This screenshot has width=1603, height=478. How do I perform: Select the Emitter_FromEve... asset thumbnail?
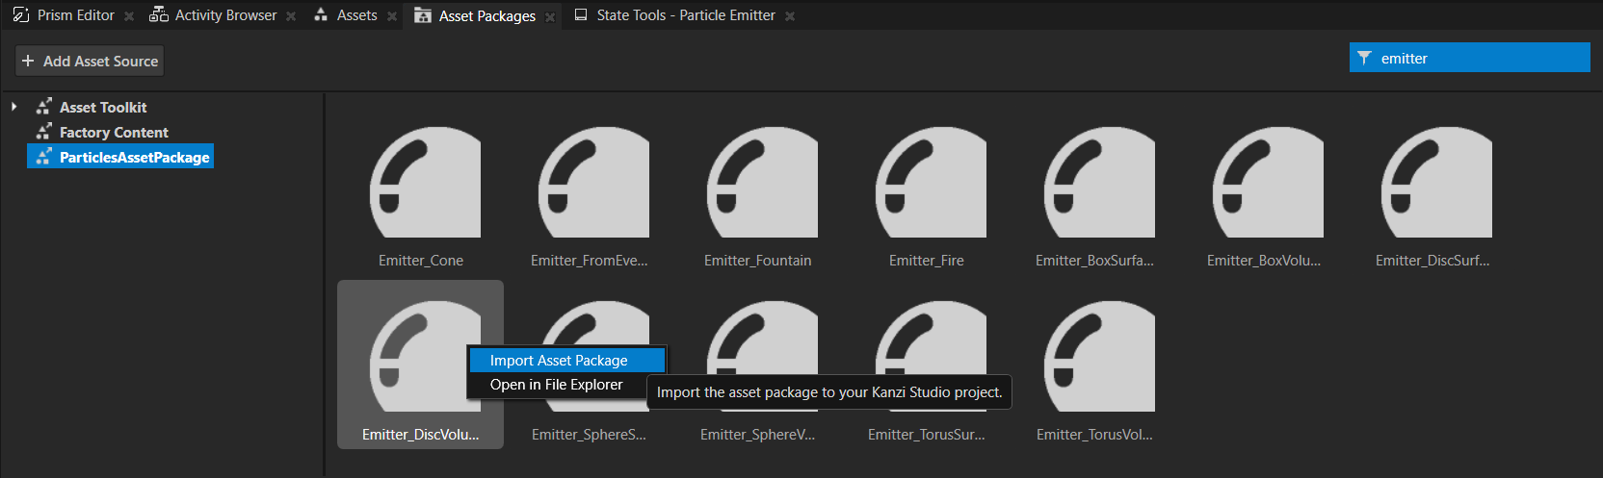tap(593, 182)
